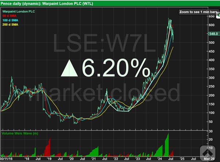Select the 200 d SMA legend entry

click(10, 25)
